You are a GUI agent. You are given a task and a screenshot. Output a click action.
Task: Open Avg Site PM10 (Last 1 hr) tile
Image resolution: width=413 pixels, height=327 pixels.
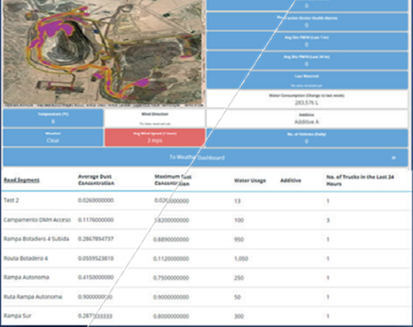coord(307,40)
